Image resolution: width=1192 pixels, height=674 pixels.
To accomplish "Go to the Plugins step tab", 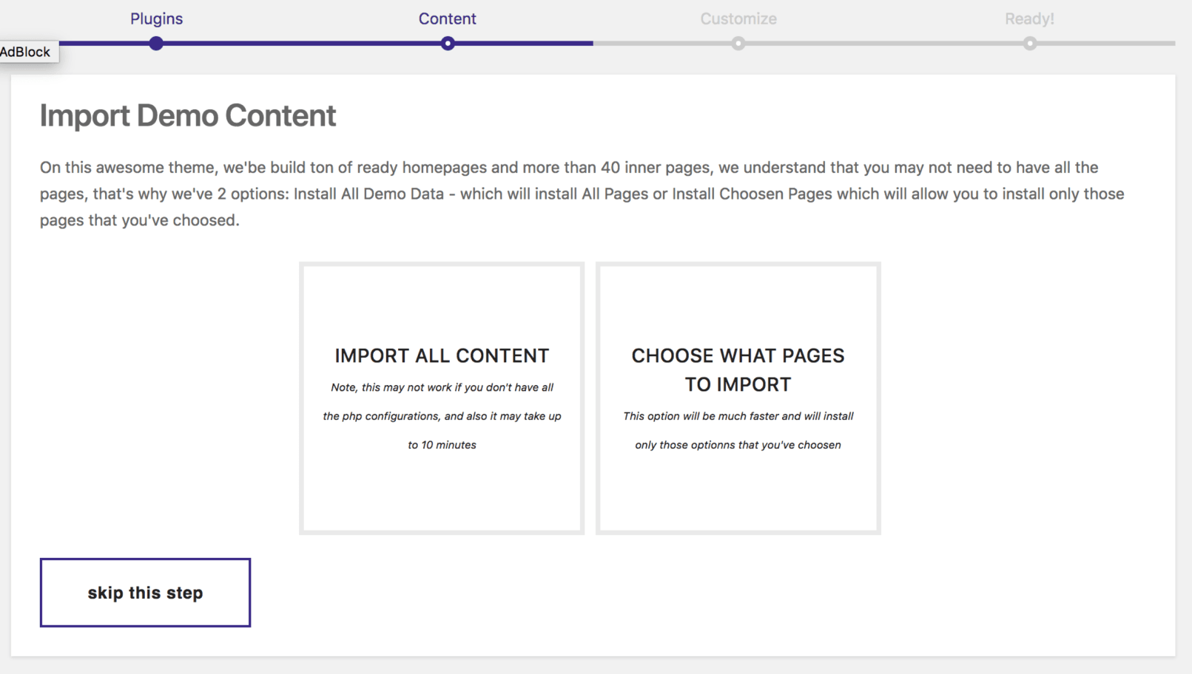I will coord(156,18).
